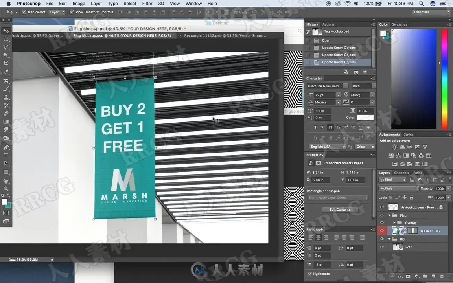453x283 pixels.
Task: Open macOS Spotlight search
Action: (x=422, y=4)
